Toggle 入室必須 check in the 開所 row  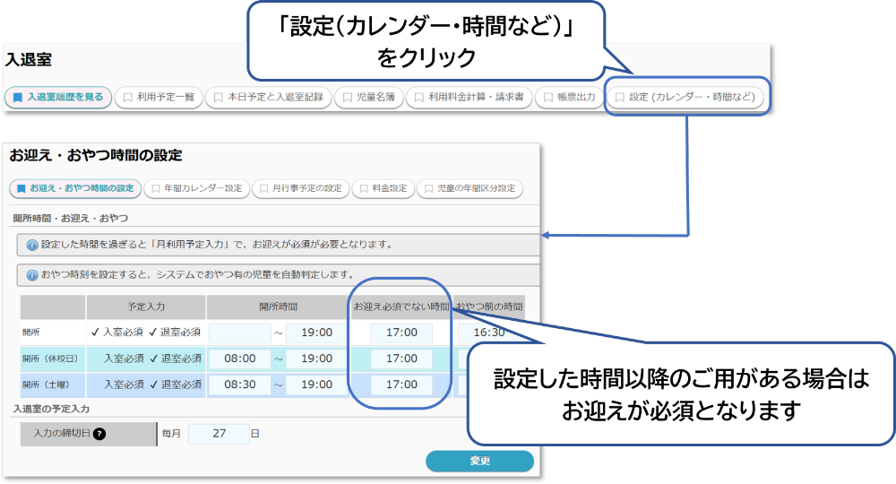coord(96,333)
